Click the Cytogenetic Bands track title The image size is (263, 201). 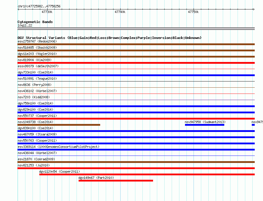click(35, 22)
